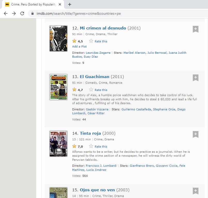Open Ojos que no ven title

[x=97, y=190]
